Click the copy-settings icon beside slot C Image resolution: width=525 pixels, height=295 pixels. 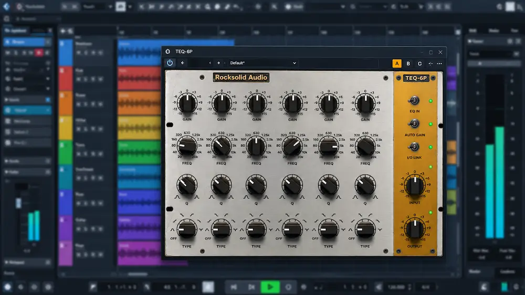coord(430,63)
